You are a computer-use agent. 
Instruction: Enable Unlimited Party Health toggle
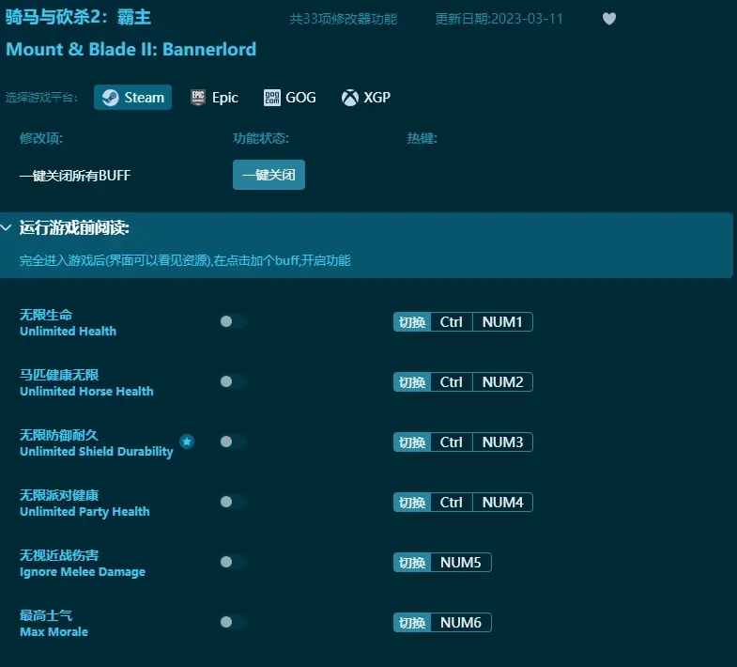pyautogui.click(x=233, y=502)
